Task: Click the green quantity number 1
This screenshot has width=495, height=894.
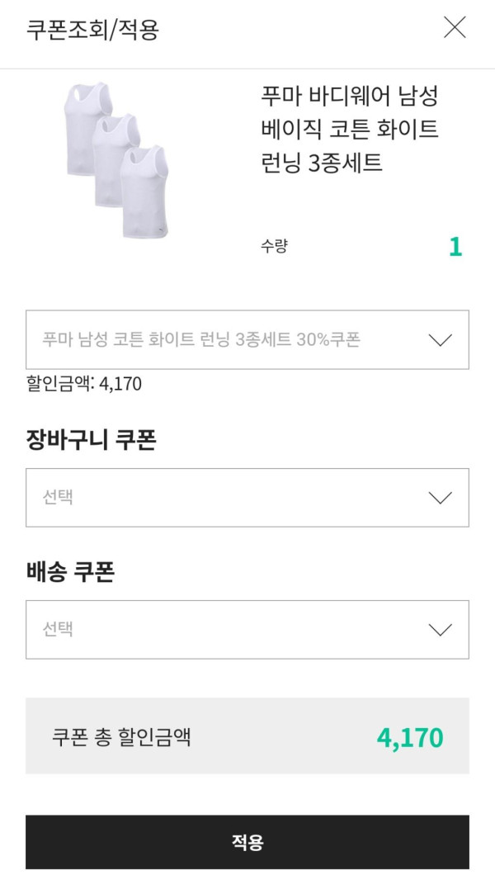Action: 455,247
